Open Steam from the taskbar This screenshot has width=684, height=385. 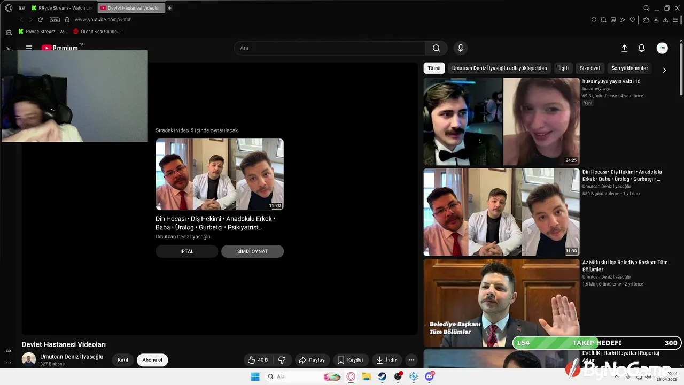tap(383, 376)
